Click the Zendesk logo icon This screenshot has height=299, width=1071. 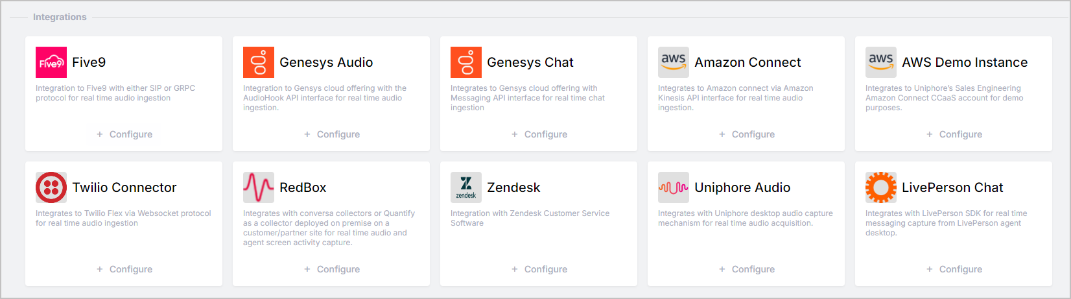tap(466, 187)
